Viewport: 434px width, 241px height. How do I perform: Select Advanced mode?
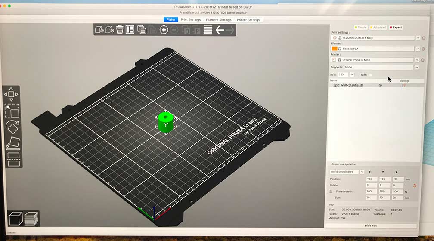(378, 28)
